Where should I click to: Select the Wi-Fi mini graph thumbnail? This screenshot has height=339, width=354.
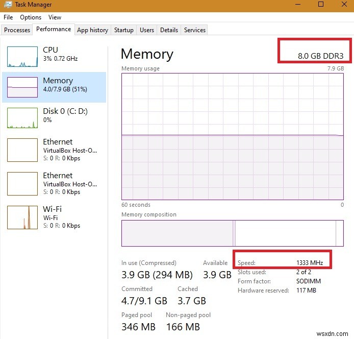click(x=22, y=217)
